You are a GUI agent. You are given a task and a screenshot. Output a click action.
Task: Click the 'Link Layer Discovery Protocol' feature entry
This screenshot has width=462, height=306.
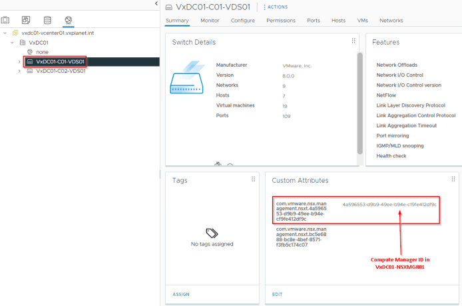click(x=411, y=105)
